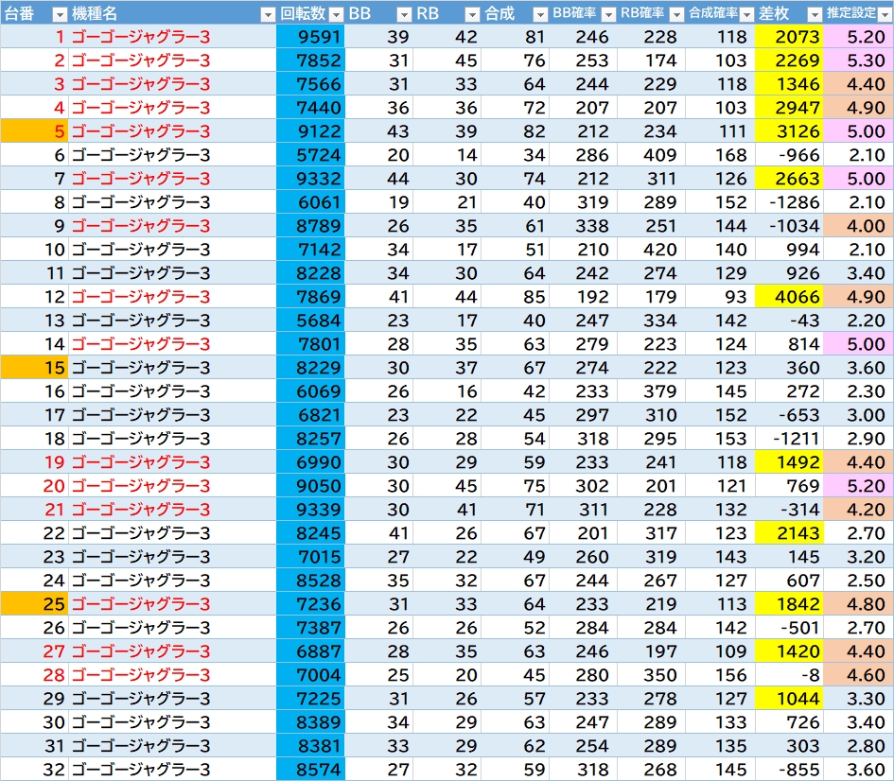Select the orange-highlighted 台番 5 cell
The height and width of the screenshot is (781, 894).
34,131
